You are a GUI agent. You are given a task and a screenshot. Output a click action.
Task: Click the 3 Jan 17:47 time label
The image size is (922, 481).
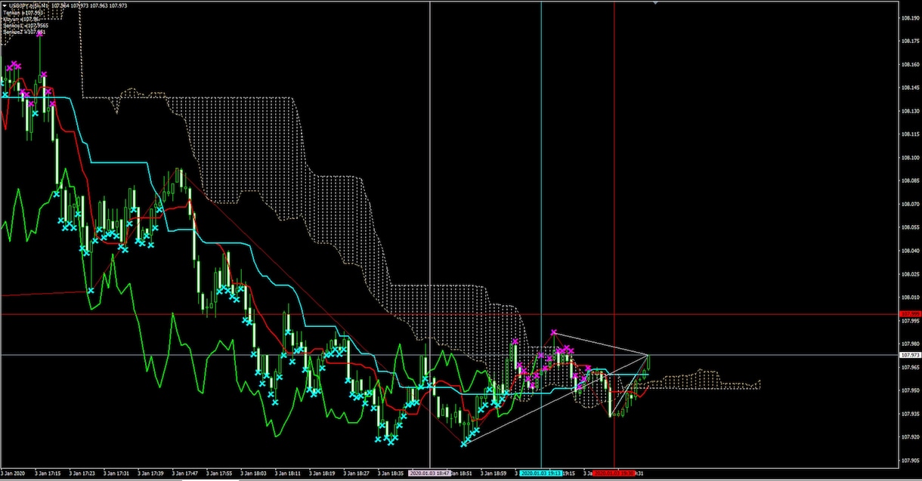click(185, 473)
